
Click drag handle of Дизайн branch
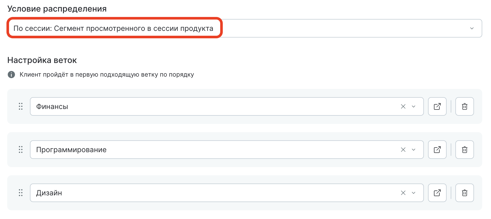(21, 193)
